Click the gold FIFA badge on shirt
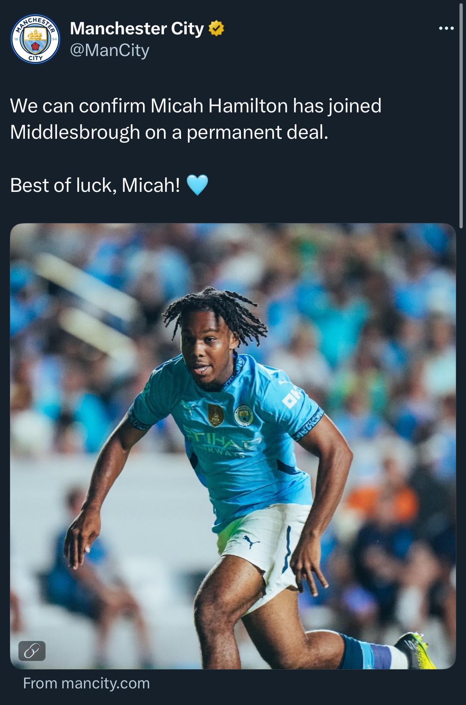The height and width of the screenshot is (705, 466). pos(216,415)
